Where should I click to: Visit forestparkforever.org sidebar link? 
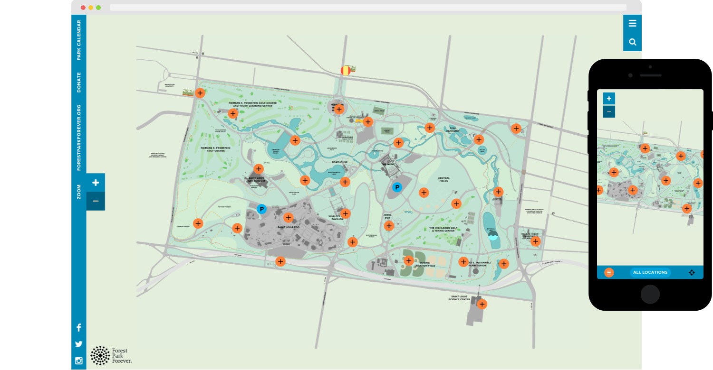point(79,138)
